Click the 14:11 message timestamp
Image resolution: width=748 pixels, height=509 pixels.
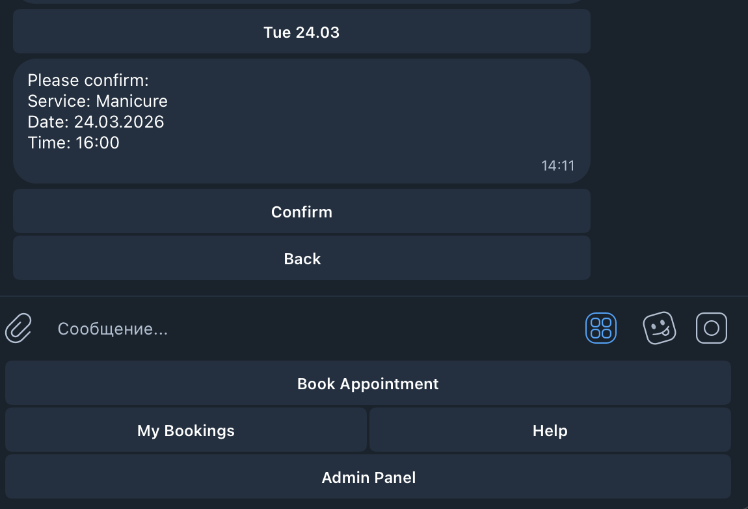pos(558,166)
